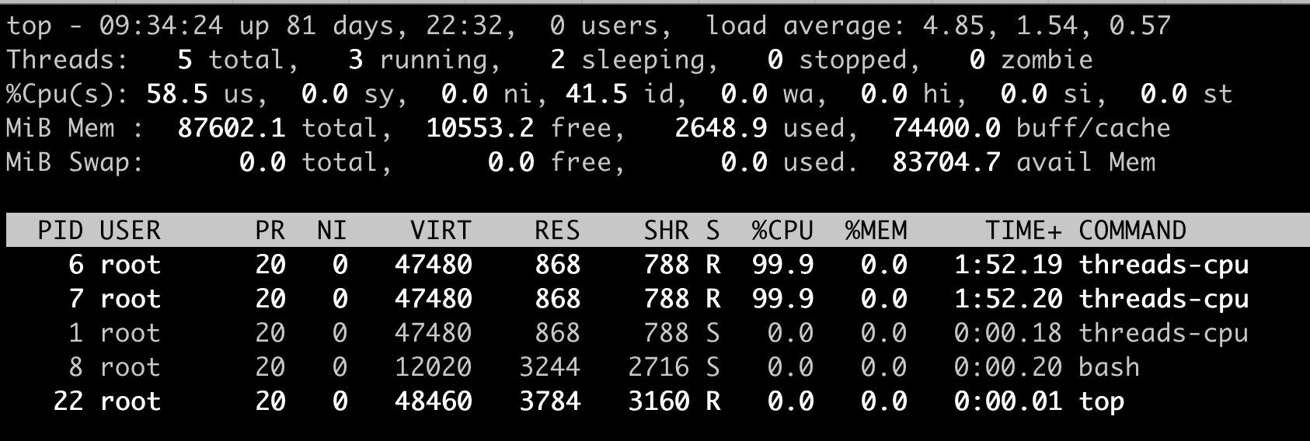This screenshot has width=1310, height=441.
Task: Click the top command in PID 22 row
Action: pos(1101,401)
